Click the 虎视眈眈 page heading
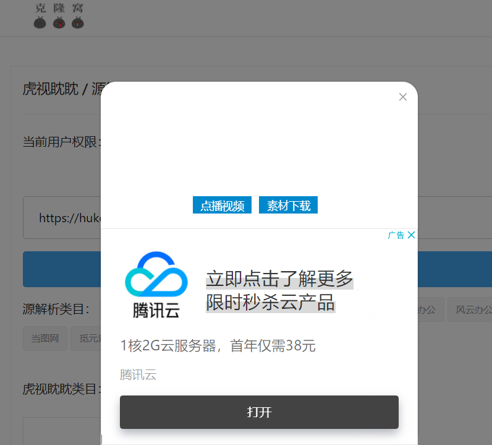492x445 pixels. coord(50,89)
